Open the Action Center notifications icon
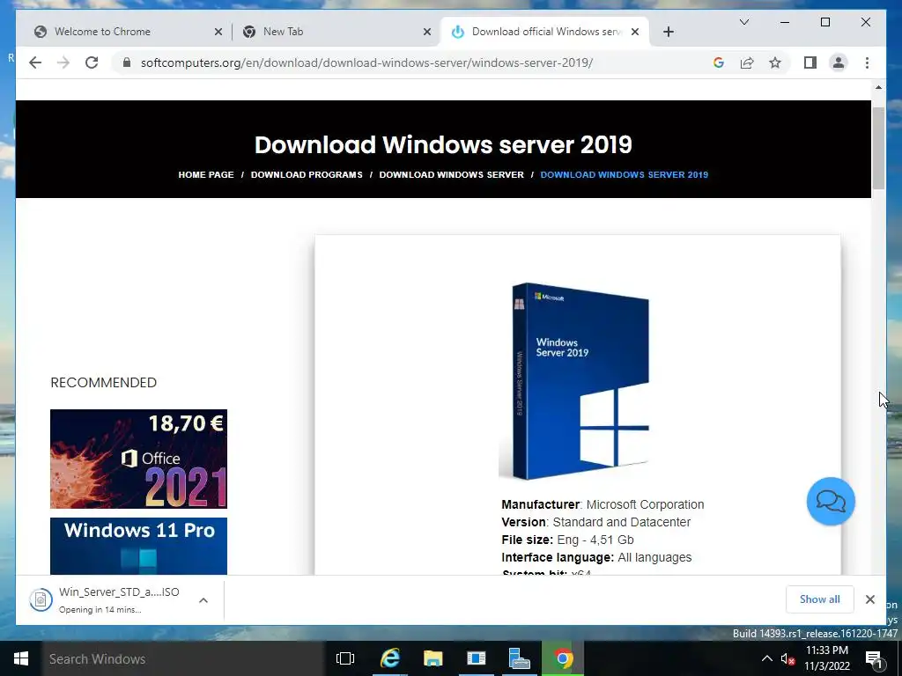Viewport: 902px width, 676px height. coord(875,658)
